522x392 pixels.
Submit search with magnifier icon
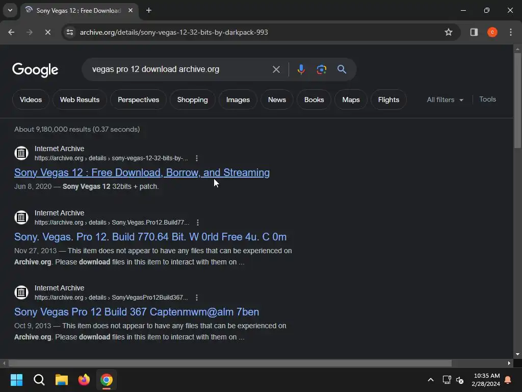(x=342, y=69)
